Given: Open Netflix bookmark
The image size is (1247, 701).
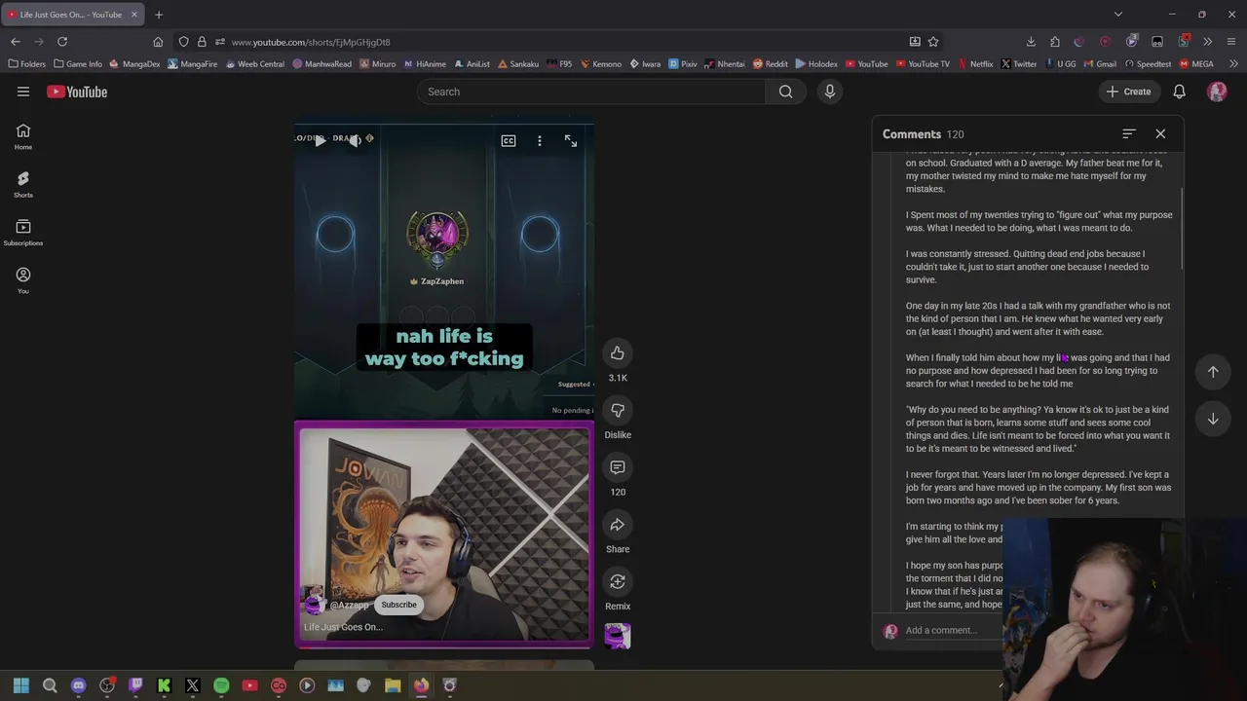Looking at the screenshot, I should 975,64.
